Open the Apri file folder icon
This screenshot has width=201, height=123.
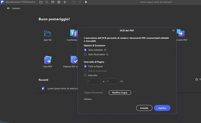coord(47,34)
